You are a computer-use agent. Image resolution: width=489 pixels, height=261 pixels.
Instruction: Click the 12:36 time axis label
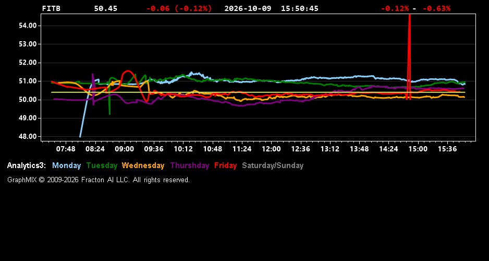pyautogui.click(x=301, y=149)
